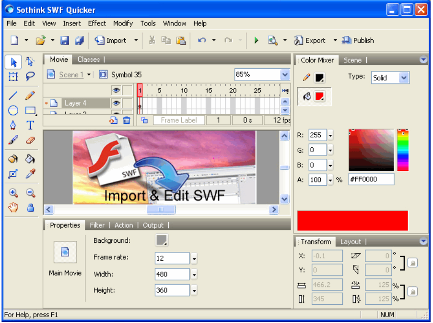Viewport: 433px width, 323px height.
Task: Click the Scene 1 breadcrumb link
Action: click(71, 74)
